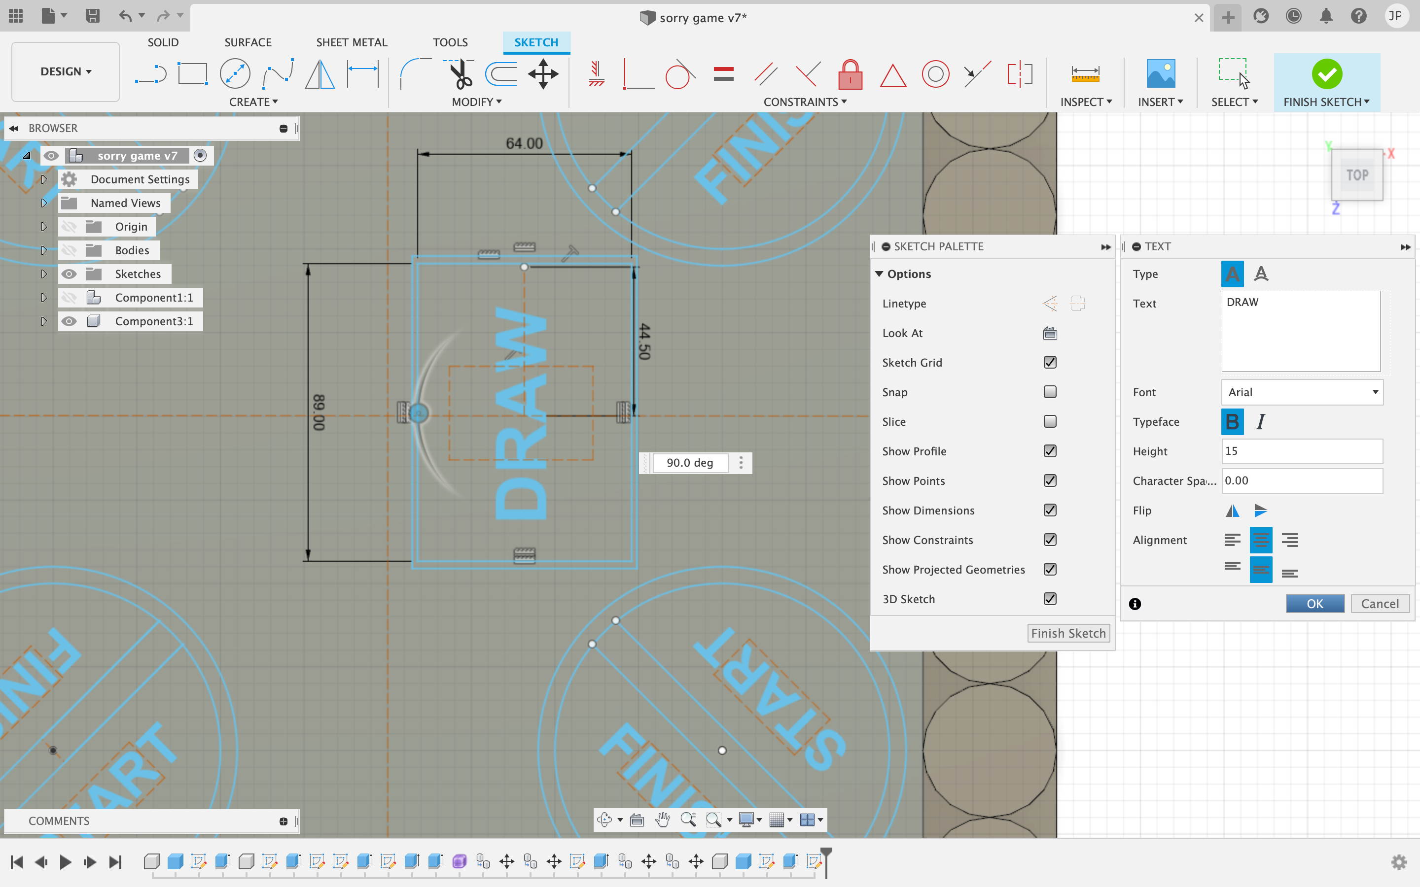Select the Spline sketch tool
Image resolution: width=1420 pixels, height=887 pixels.
[278, 74]
